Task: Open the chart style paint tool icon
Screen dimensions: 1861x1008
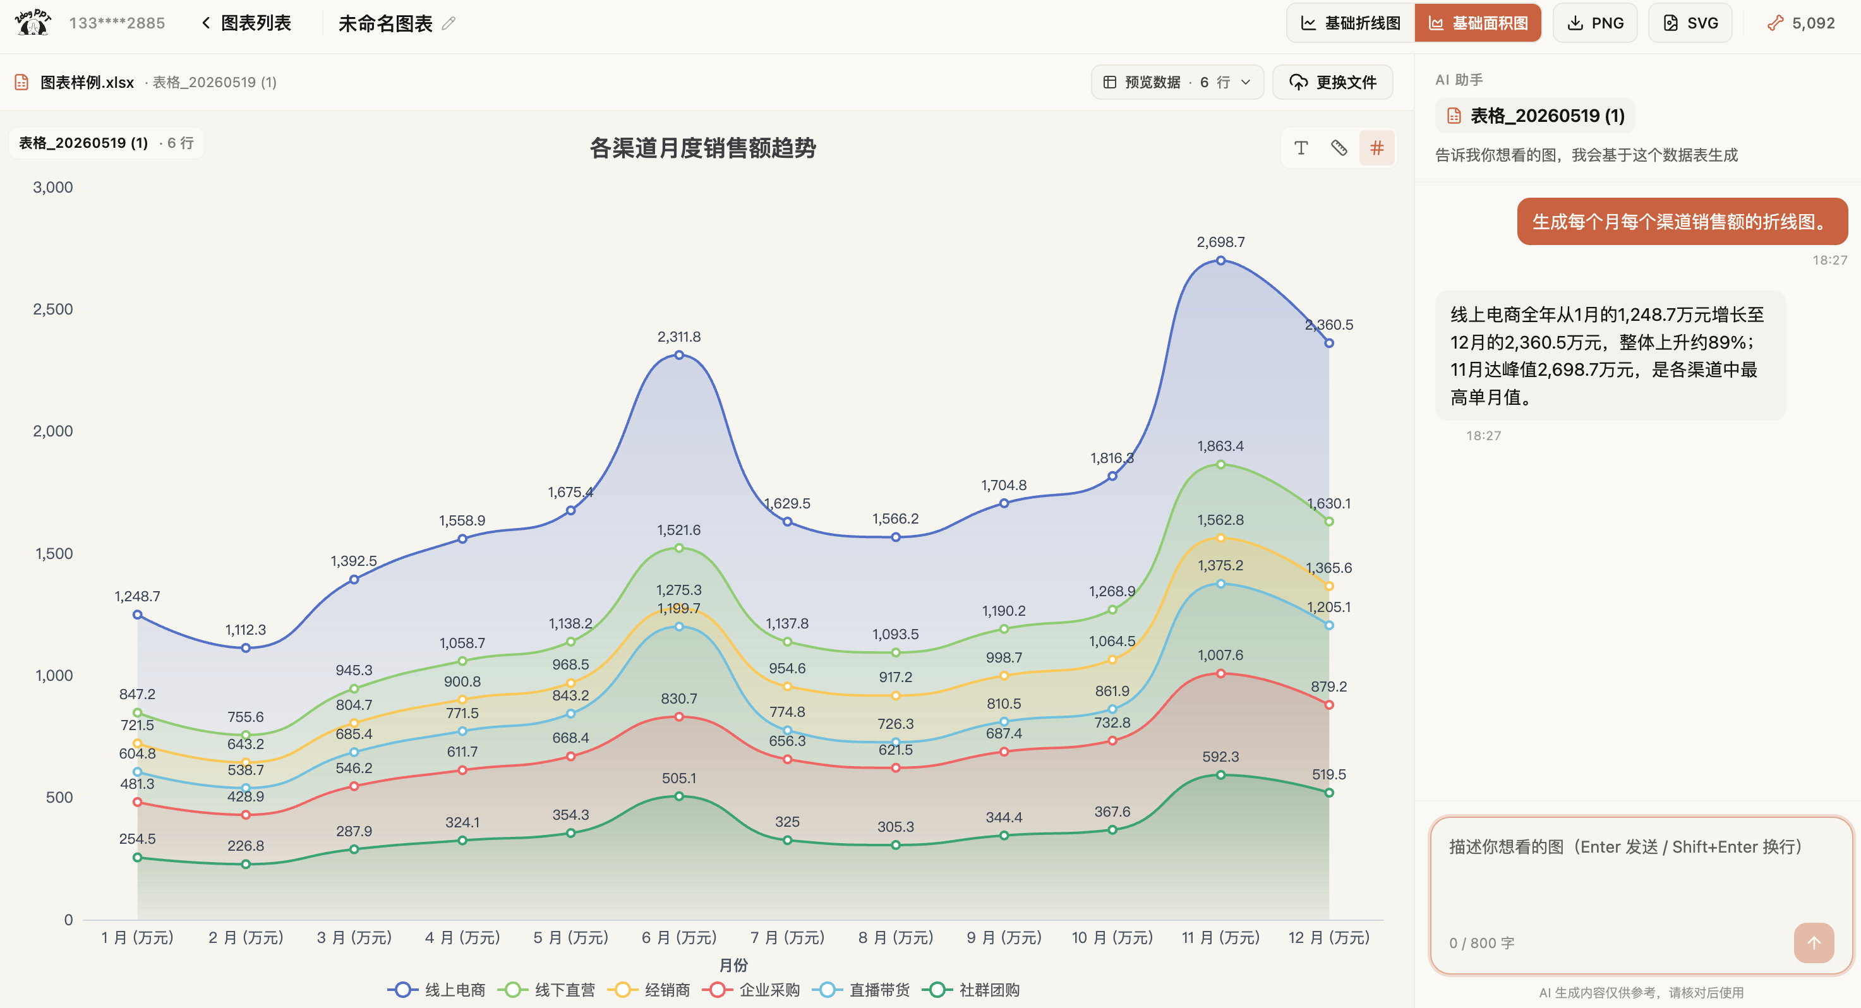Action: [1339, 148]
